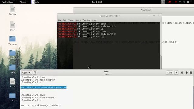This screenshot has width=194, height=109.
Task: Open gedit hamburger menu
Action: tap(176, 73)
